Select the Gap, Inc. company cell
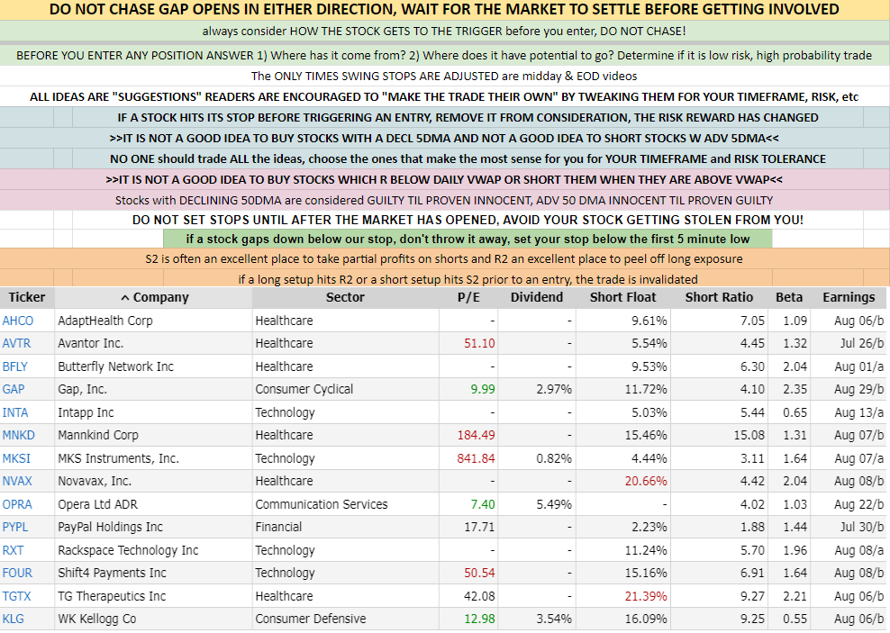The height and width of the screenshot is (633, 890). [x=153, y=389]
